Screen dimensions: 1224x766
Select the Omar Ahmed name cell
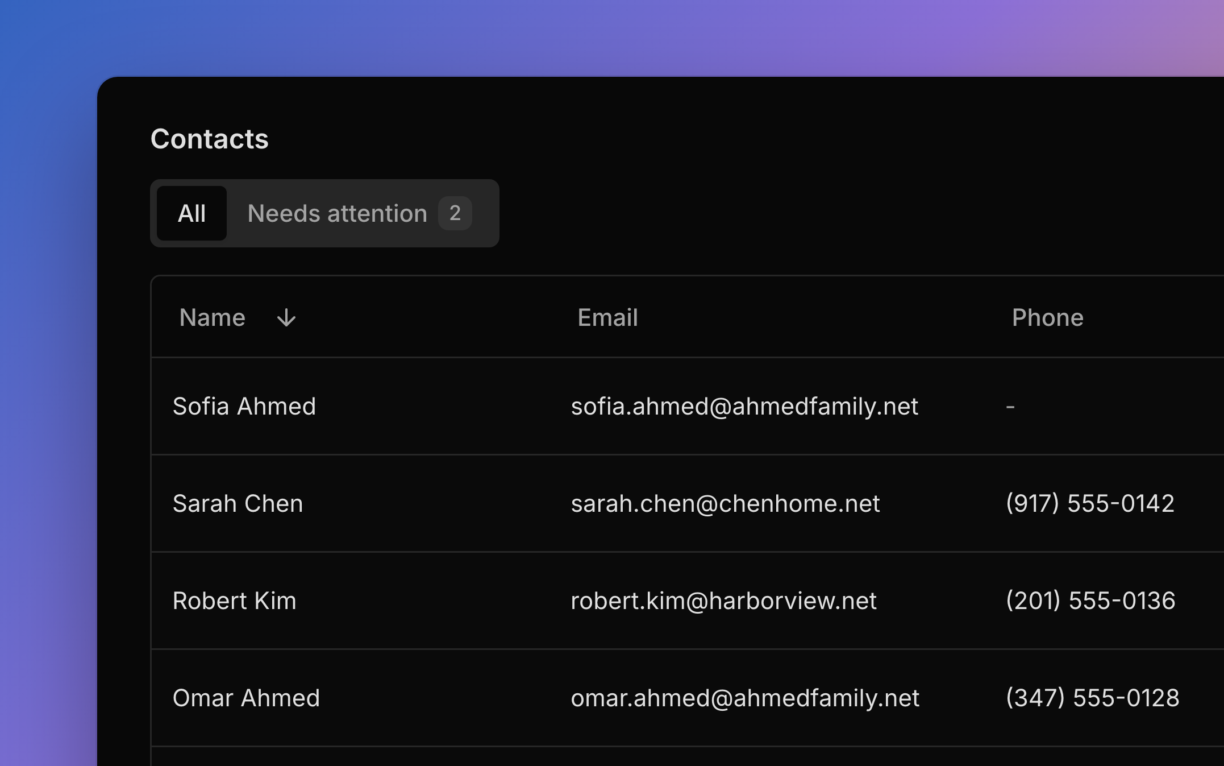(x=246, y=698)
